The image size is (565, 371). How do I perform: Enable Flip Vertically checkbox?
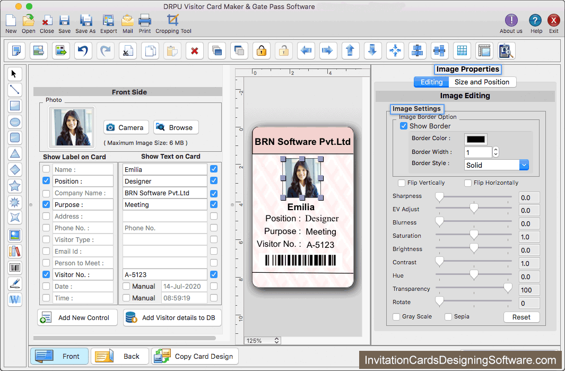pyautogui.click(x=402, y=183)
